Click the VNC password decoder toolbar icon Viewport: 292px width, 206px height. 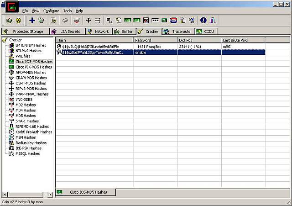[x=146, y=20]
